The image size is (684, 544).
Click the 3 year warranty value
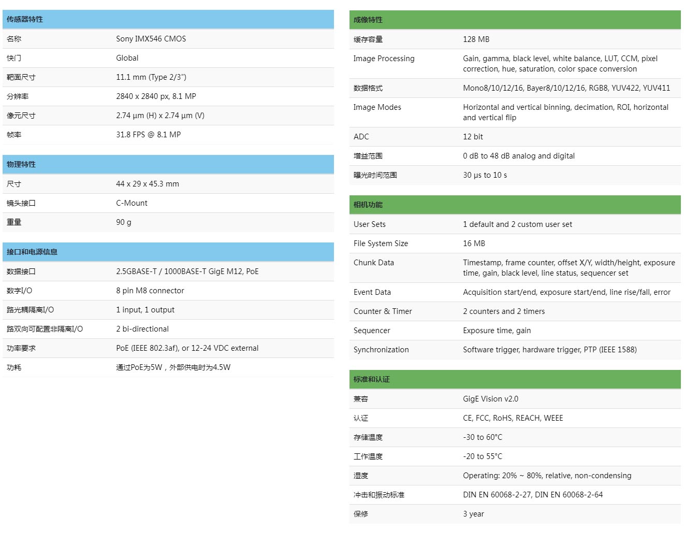pyautogui.click(x=473, y=514)
